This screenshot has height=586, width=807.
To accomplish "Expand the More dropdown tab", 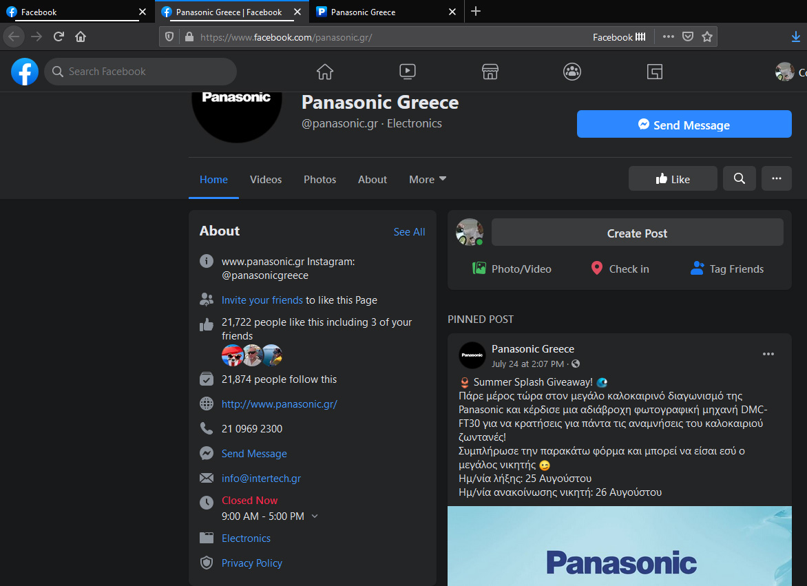I will (427, 180).
